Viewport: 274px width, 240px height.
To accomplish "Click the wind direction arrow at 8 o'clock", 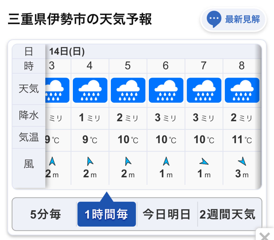I will pos(242,161).
